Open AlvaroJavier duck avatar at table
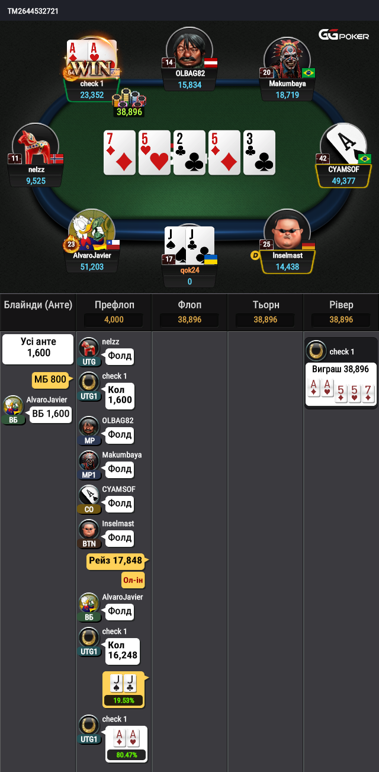 (92, 229)
